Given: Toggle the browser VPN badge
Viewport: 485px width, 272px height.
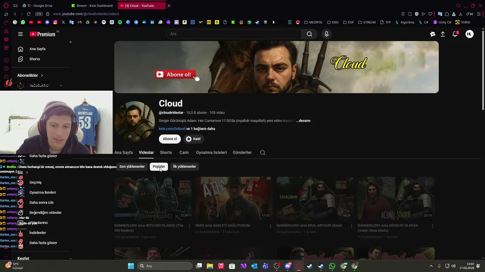Looking at the screenshot, I should pyautogui.click(x=39, y=14).
